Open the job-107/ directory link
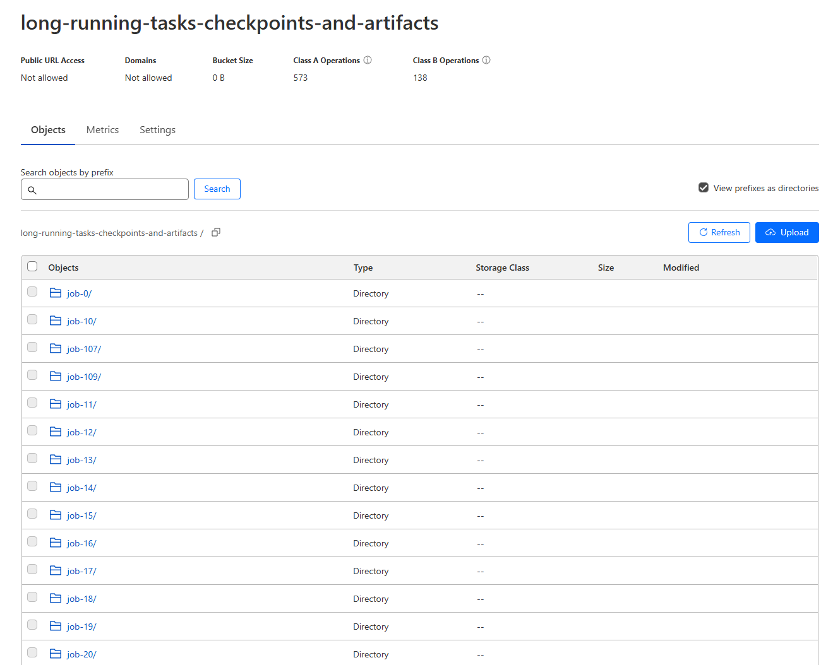 (84, 349)
